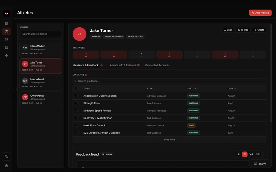Open Strength Reset guidance

pyautogui.click(x=92, y=103)
